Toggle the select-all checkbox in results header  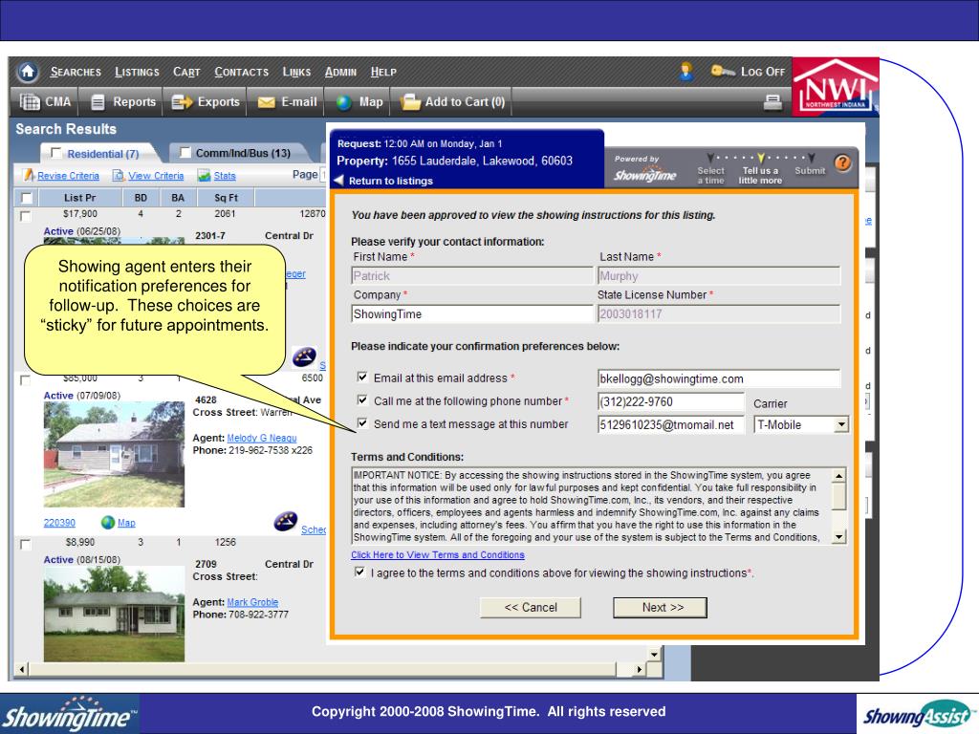(26, 198)
